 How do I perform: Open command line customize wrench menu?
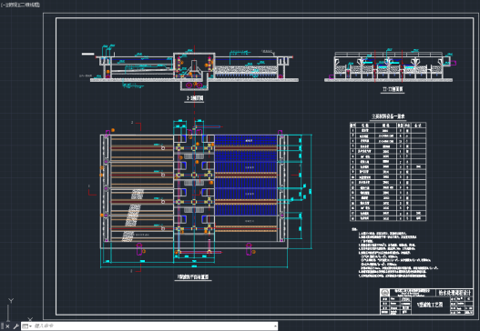click(x=15, y=326)
